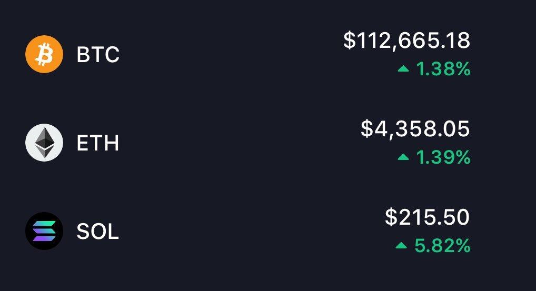Open the Solana gradient logo icon
The image size is (536, 291).
click(44, 231)
